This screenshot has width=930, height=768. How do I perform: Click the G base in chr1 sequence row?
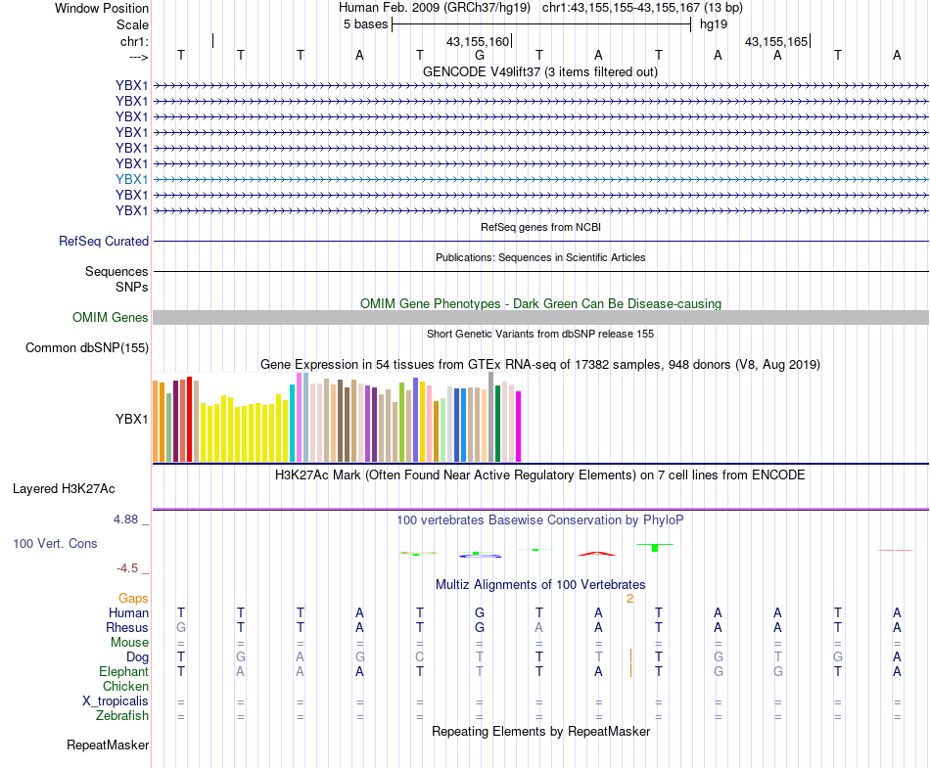[480, 55]
